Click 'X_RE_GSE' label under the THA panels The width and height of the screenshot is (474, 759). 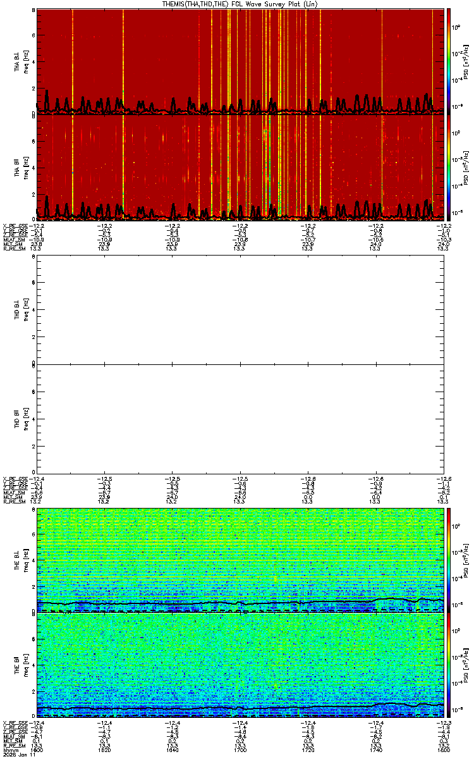15,225
